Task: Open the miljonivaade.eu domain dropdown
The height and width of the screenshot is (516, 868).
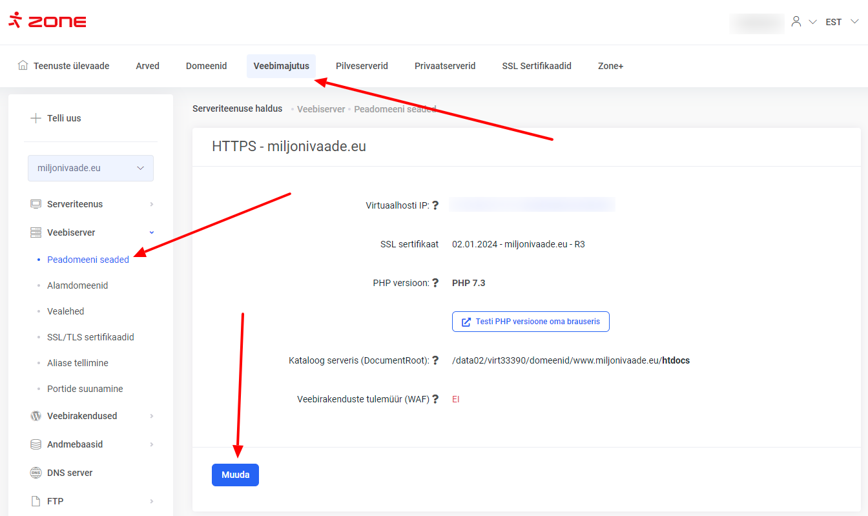Action: (90, 168)
